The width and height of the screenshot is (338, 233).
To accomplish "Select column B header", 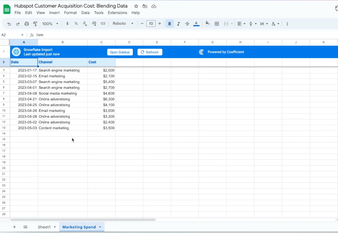I will pos(63,42).
